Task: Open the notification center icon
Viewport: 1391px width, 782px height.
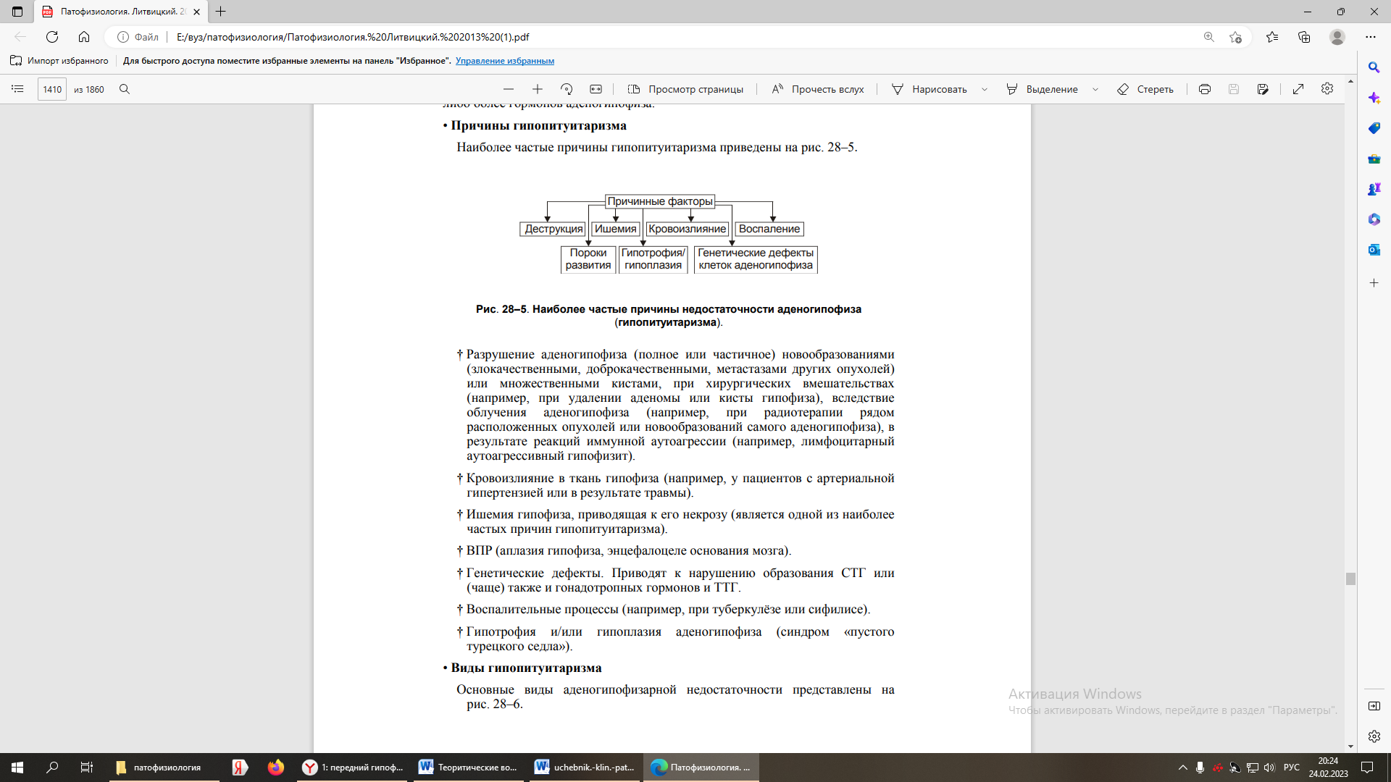Action: coord(1367,768)
